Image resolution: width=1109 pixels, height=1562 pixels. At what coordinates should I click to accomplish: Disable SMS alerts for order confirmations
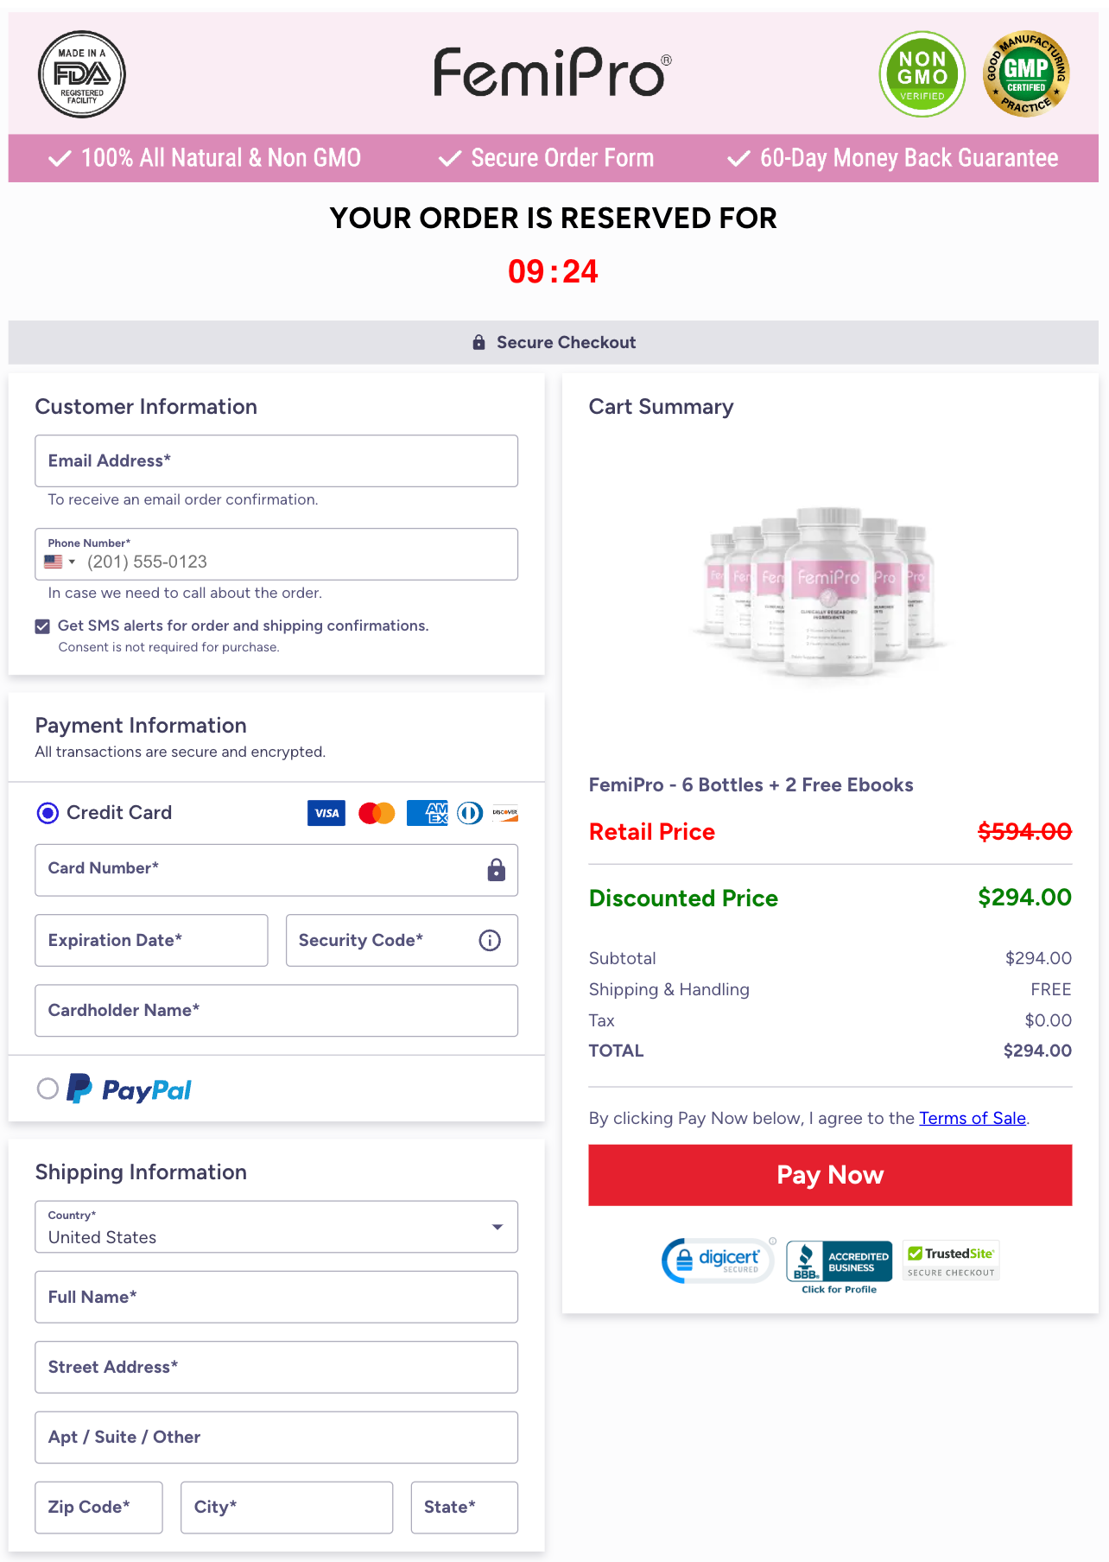pos(41,625)
